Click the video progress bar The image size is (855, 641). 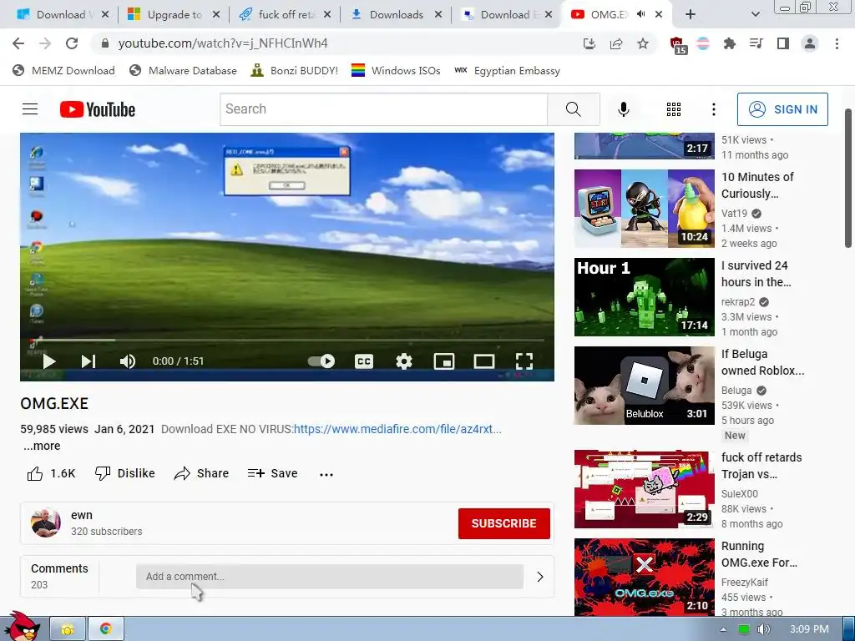click(287, 340)
